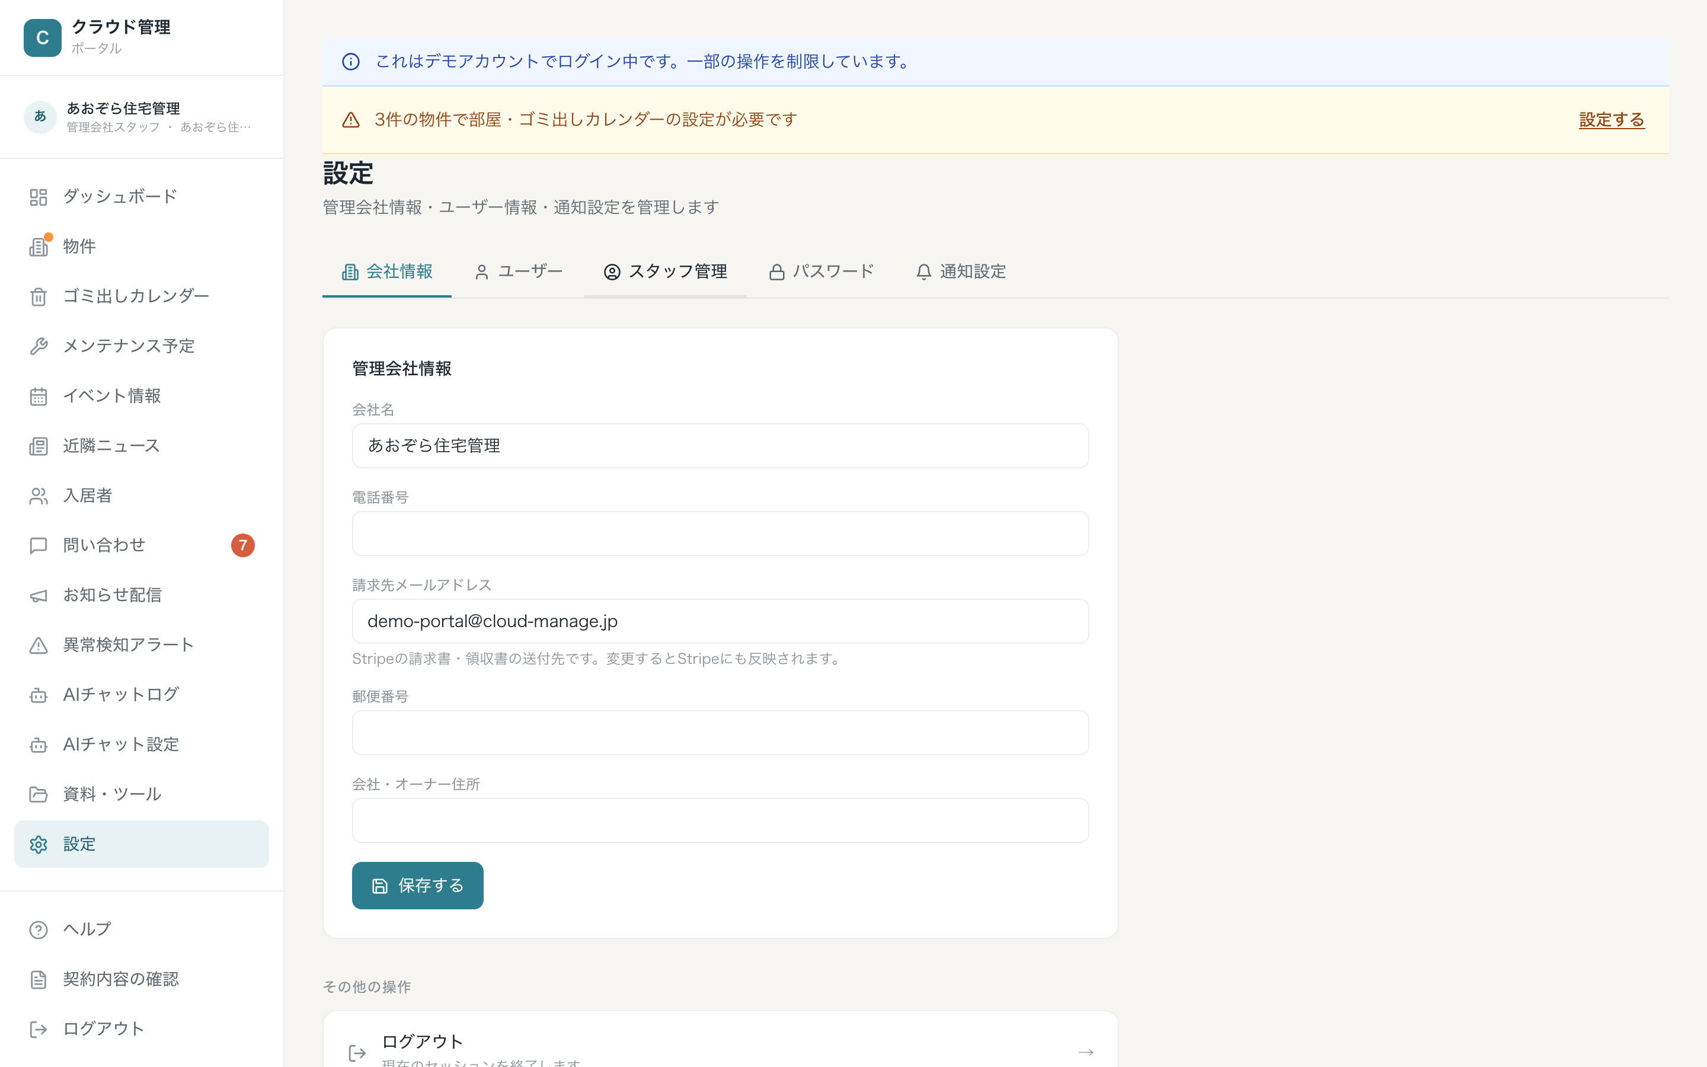The image size is (1707, 1067).
Task: Click ヘルプ in the sidebar
Action: pyautogui.click(x=141, y=930)
